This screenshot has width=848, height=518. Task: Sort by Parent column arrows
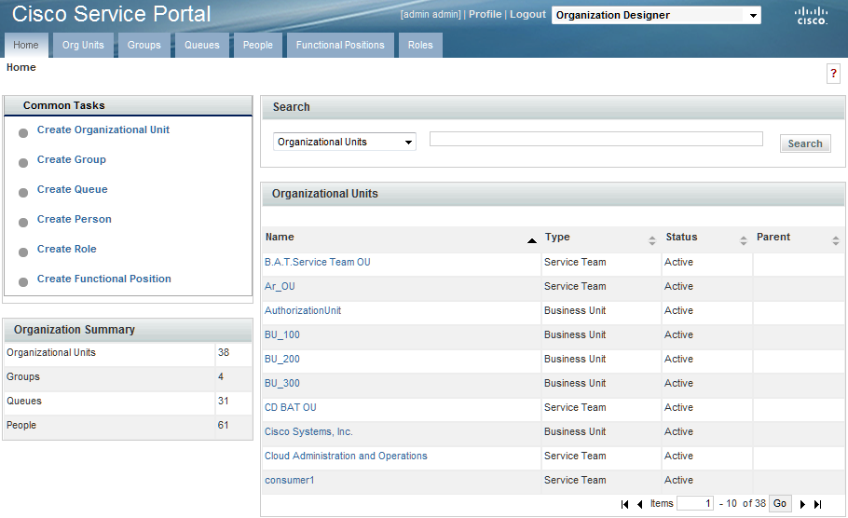click(x=836, y=240)
